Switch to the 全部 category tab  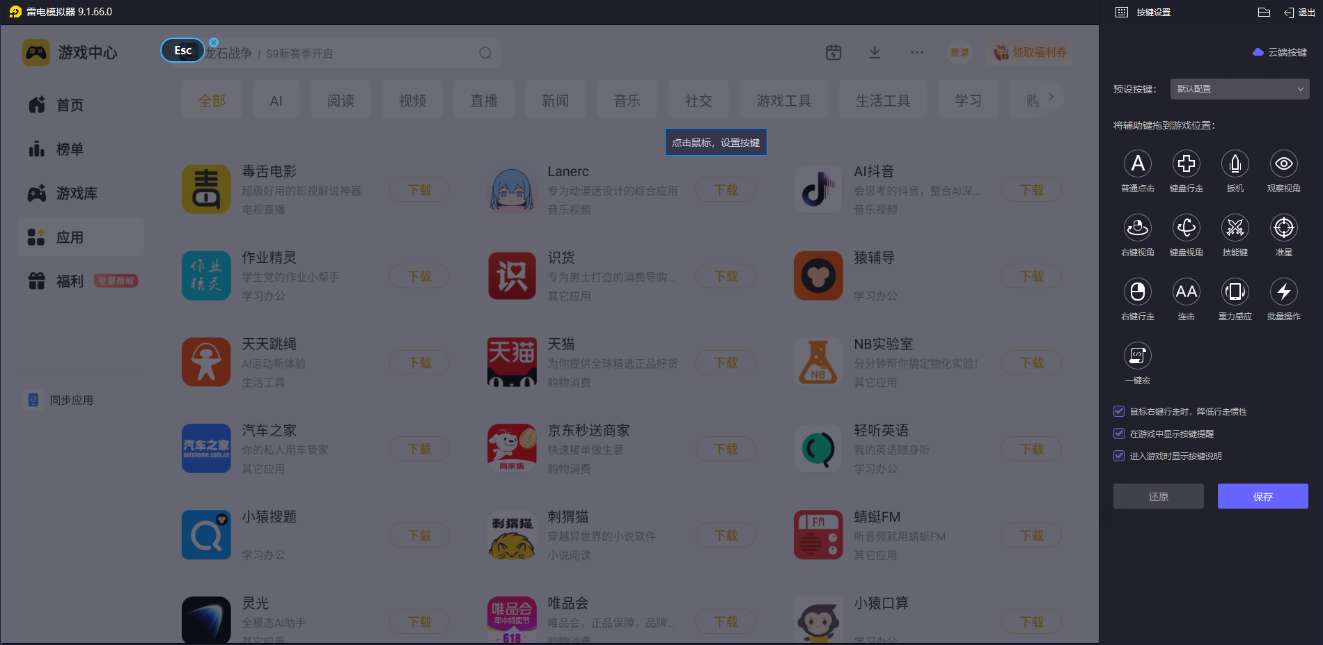212,101
